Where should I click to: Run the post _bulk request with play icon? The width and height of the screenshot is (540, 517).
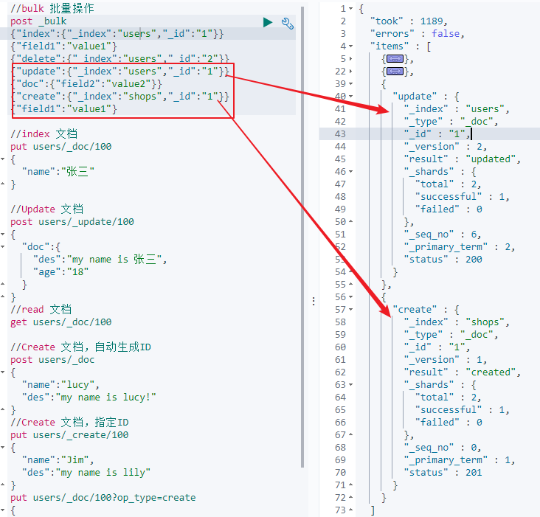268,22
